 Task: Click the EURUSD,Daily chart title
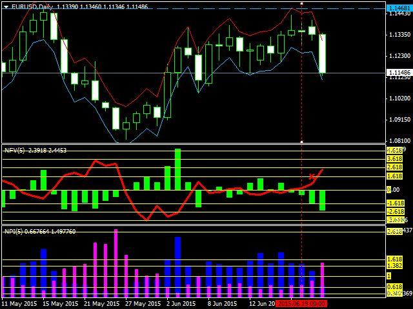coord(32,7)
